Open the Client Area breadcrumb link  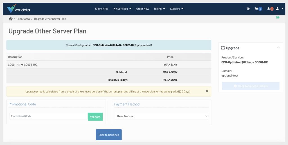(23, 19)
